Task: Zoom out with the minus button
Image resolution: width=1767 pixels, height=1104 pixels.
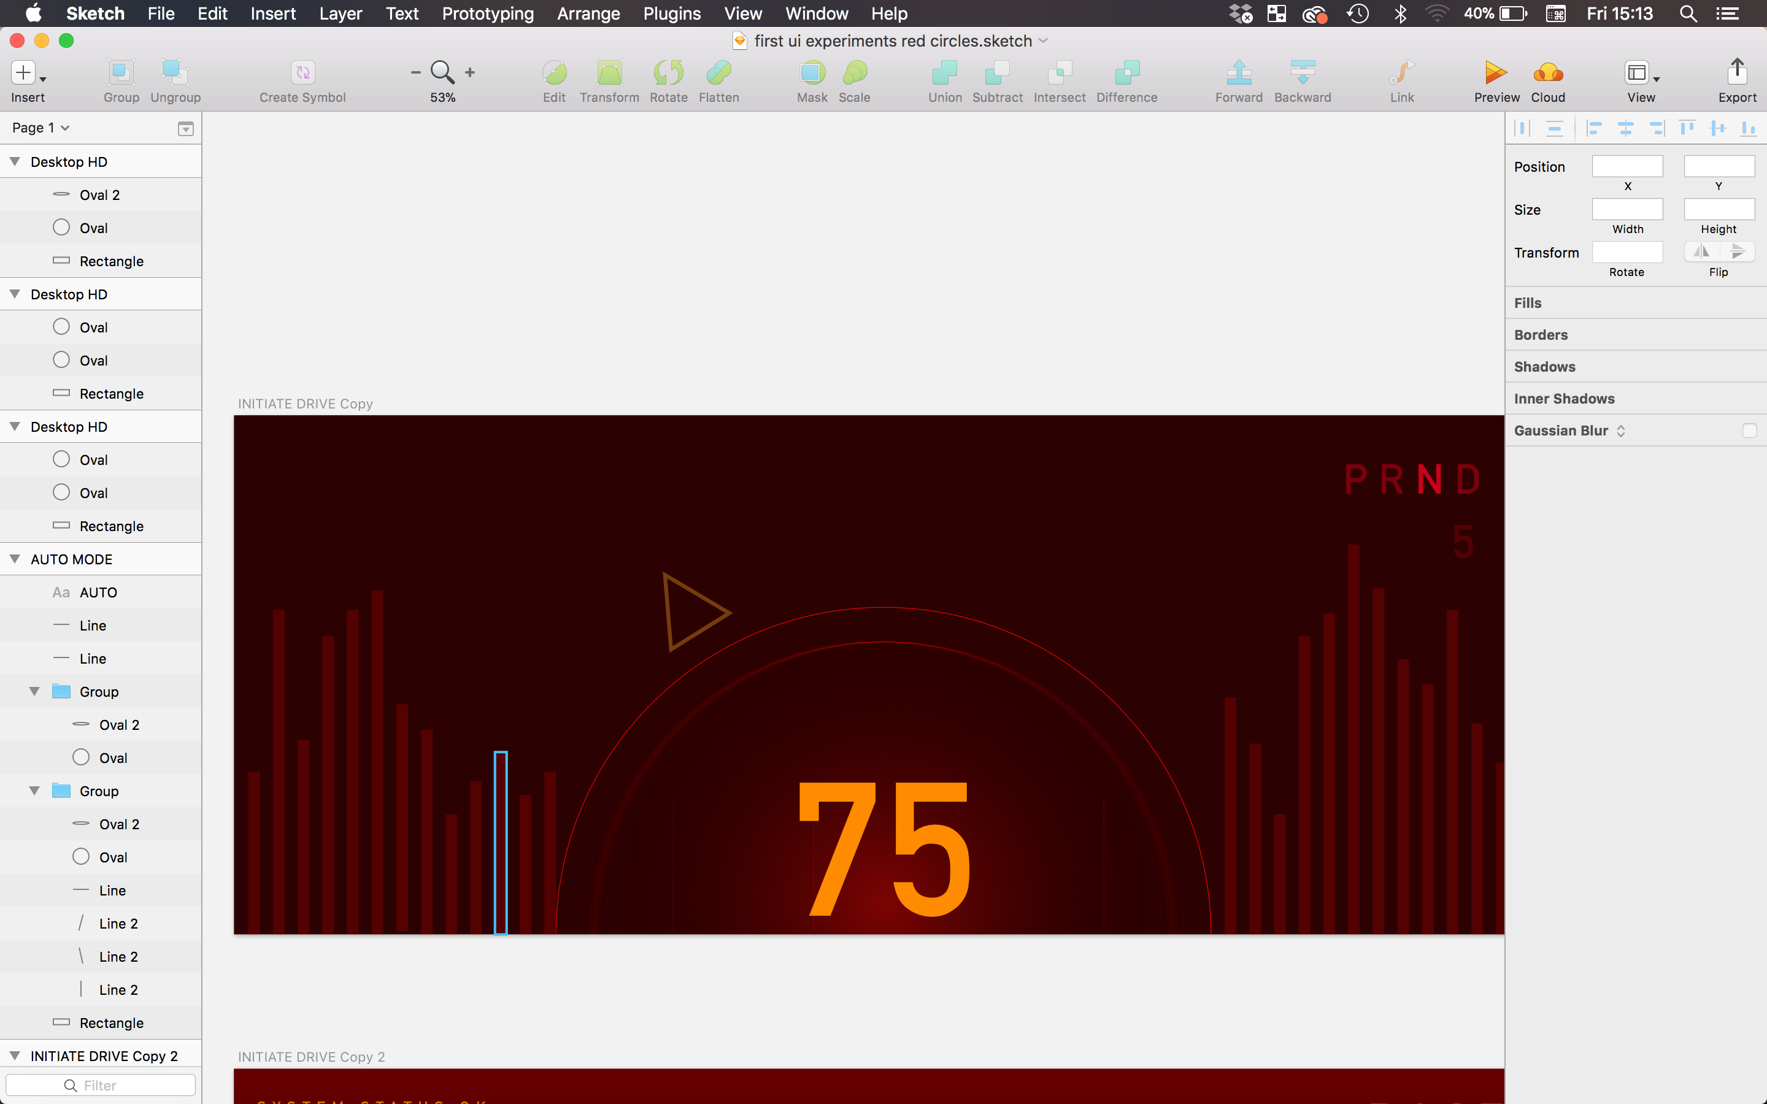Action: (415, 72)
